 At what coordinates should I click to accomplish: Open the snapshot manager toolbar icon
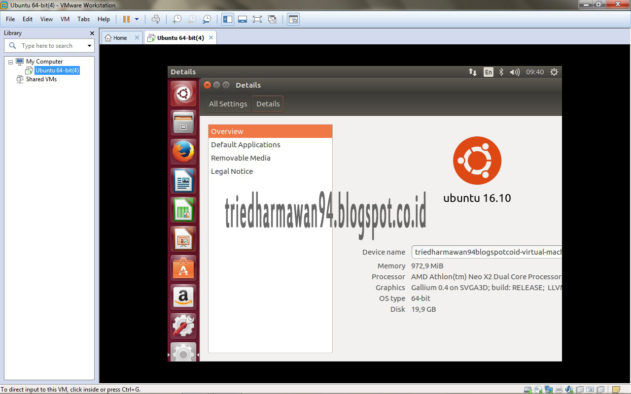point(207,19)
